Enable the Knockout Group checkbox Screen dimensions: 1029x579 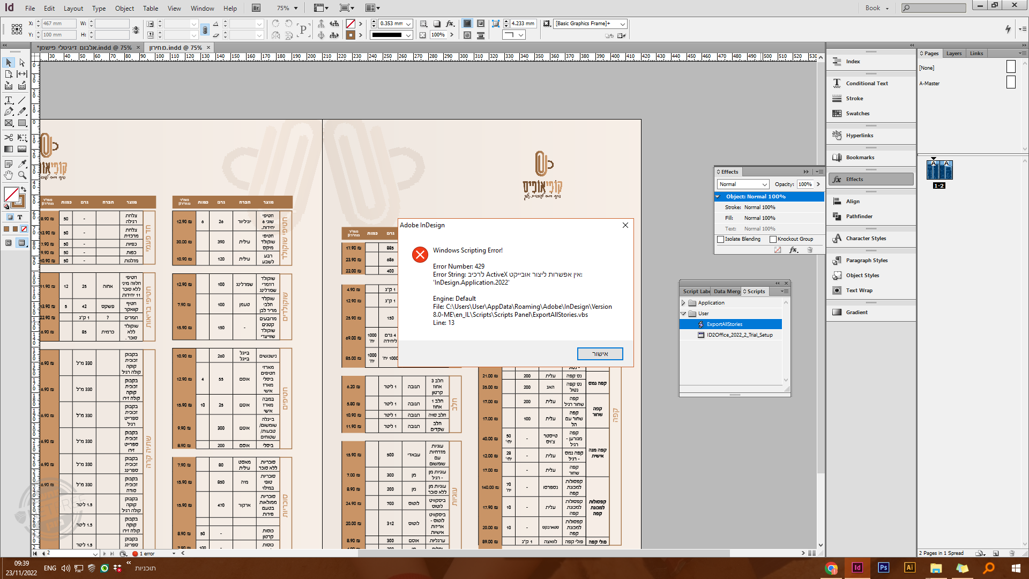773,239
